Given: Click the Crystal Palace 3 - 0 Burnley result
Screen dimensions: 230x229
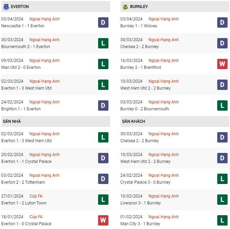Looking at the screenshot, I should [x=145, y=182].
